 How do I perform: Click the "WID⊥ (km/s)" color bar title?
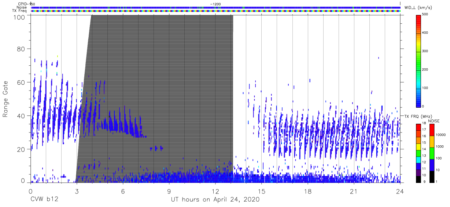click(417, 7)
